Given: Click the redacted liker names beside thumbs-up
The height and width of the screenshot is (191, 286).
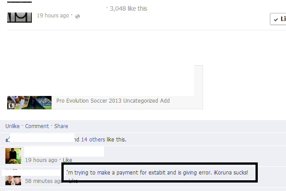Looking at the screenshot, I should click(42, 137).
